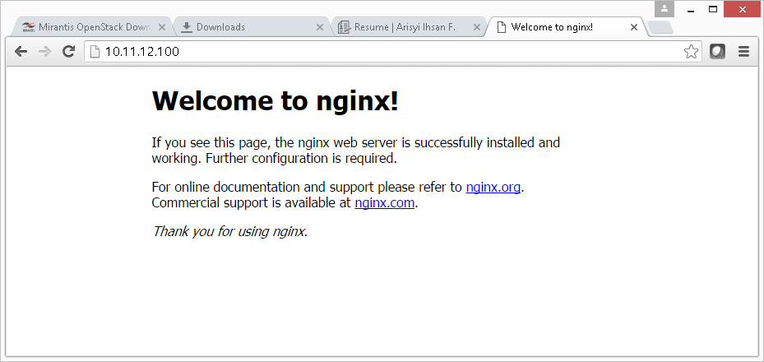Screen dimensions: 764x362
Task: Click the text "Thank you for using nginx."
Action: 230,231
